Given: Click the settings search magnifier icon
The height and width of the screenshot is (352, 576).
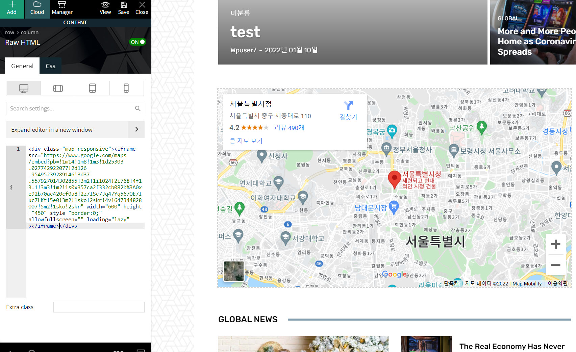Looking at the screenshot, I should point(137,108).
